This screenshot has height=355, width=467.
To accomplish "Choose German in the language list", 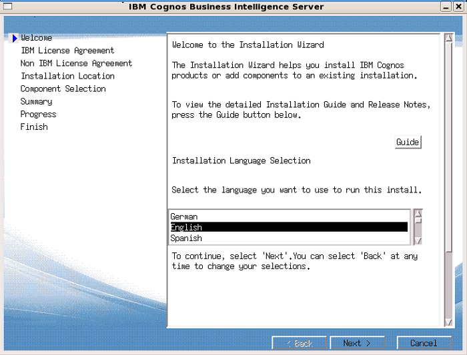I will click(x=289, y=216).
